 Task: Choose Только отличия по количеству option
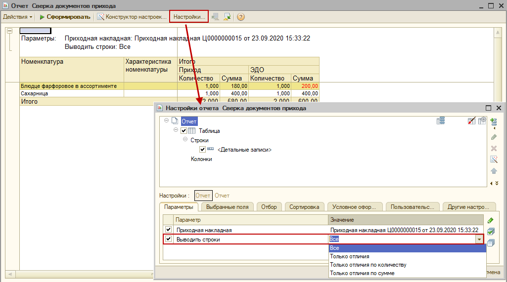tap(408, 265)
